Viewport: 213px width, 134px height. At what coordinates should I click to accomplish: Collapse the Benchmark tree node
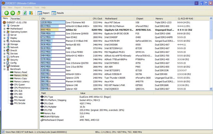pyautogui.click(x=4, y=69)
